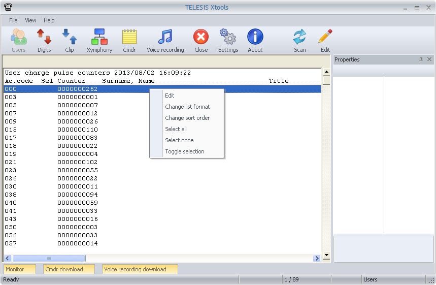Choose Change sort order in context menu
The height and width of the screenshot is (285, 436).
[187, 118]
